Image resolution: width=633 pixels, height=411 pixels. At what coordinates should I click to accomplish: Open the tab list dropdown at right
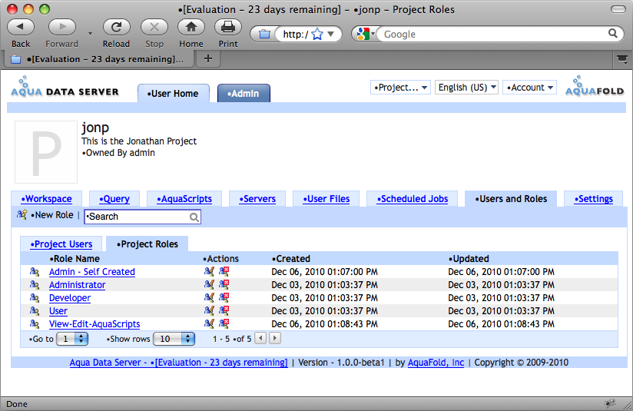(x=622, y=59)
